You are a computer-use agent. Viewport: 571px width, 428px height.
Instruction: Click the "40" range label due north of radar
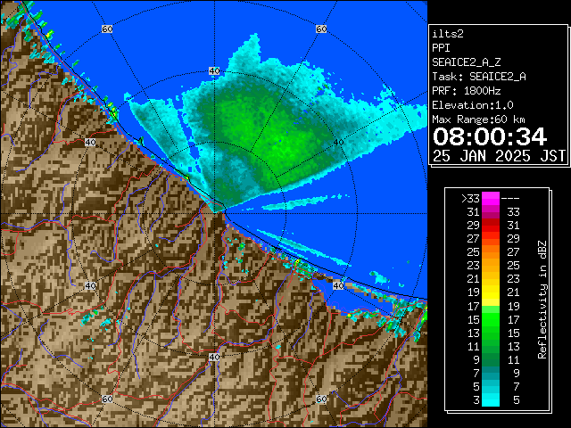pyautogui.click(x=214, y=71)
